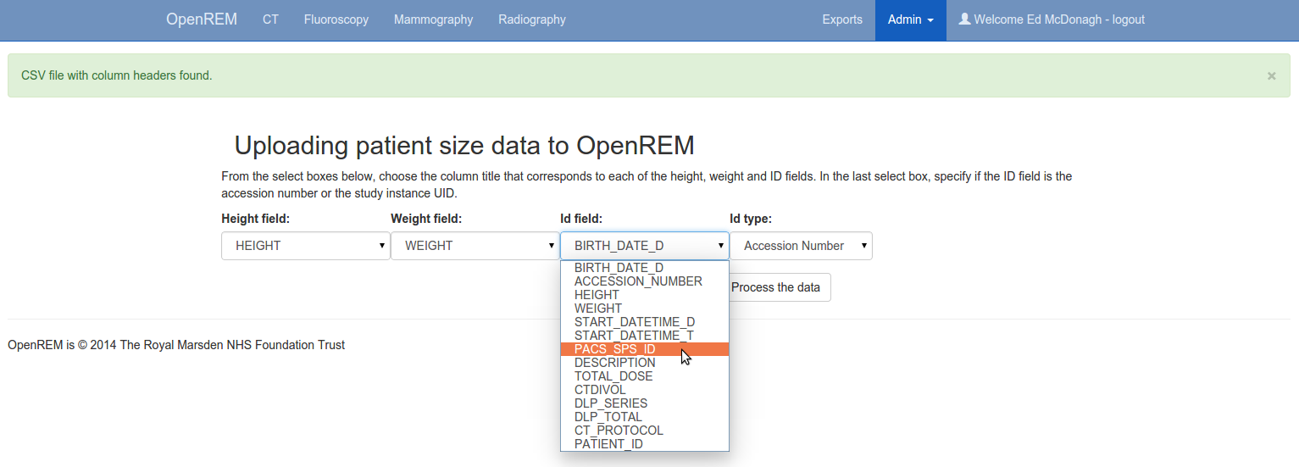Open the Id type Accession Number dropdown
Viewport: 1299px width, 467px height.
pyautogui.click(x=801, y=246)
